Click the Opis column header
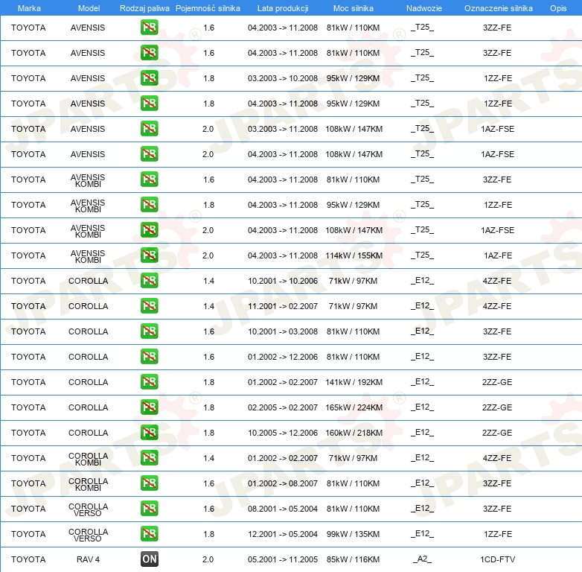Viewport: 582px width, 572px height. pos(558,8)
